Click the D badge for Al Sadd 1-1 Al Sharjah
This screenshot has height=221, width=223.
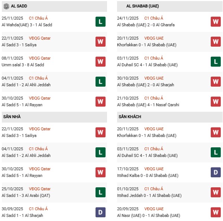[x=100, y=212]
